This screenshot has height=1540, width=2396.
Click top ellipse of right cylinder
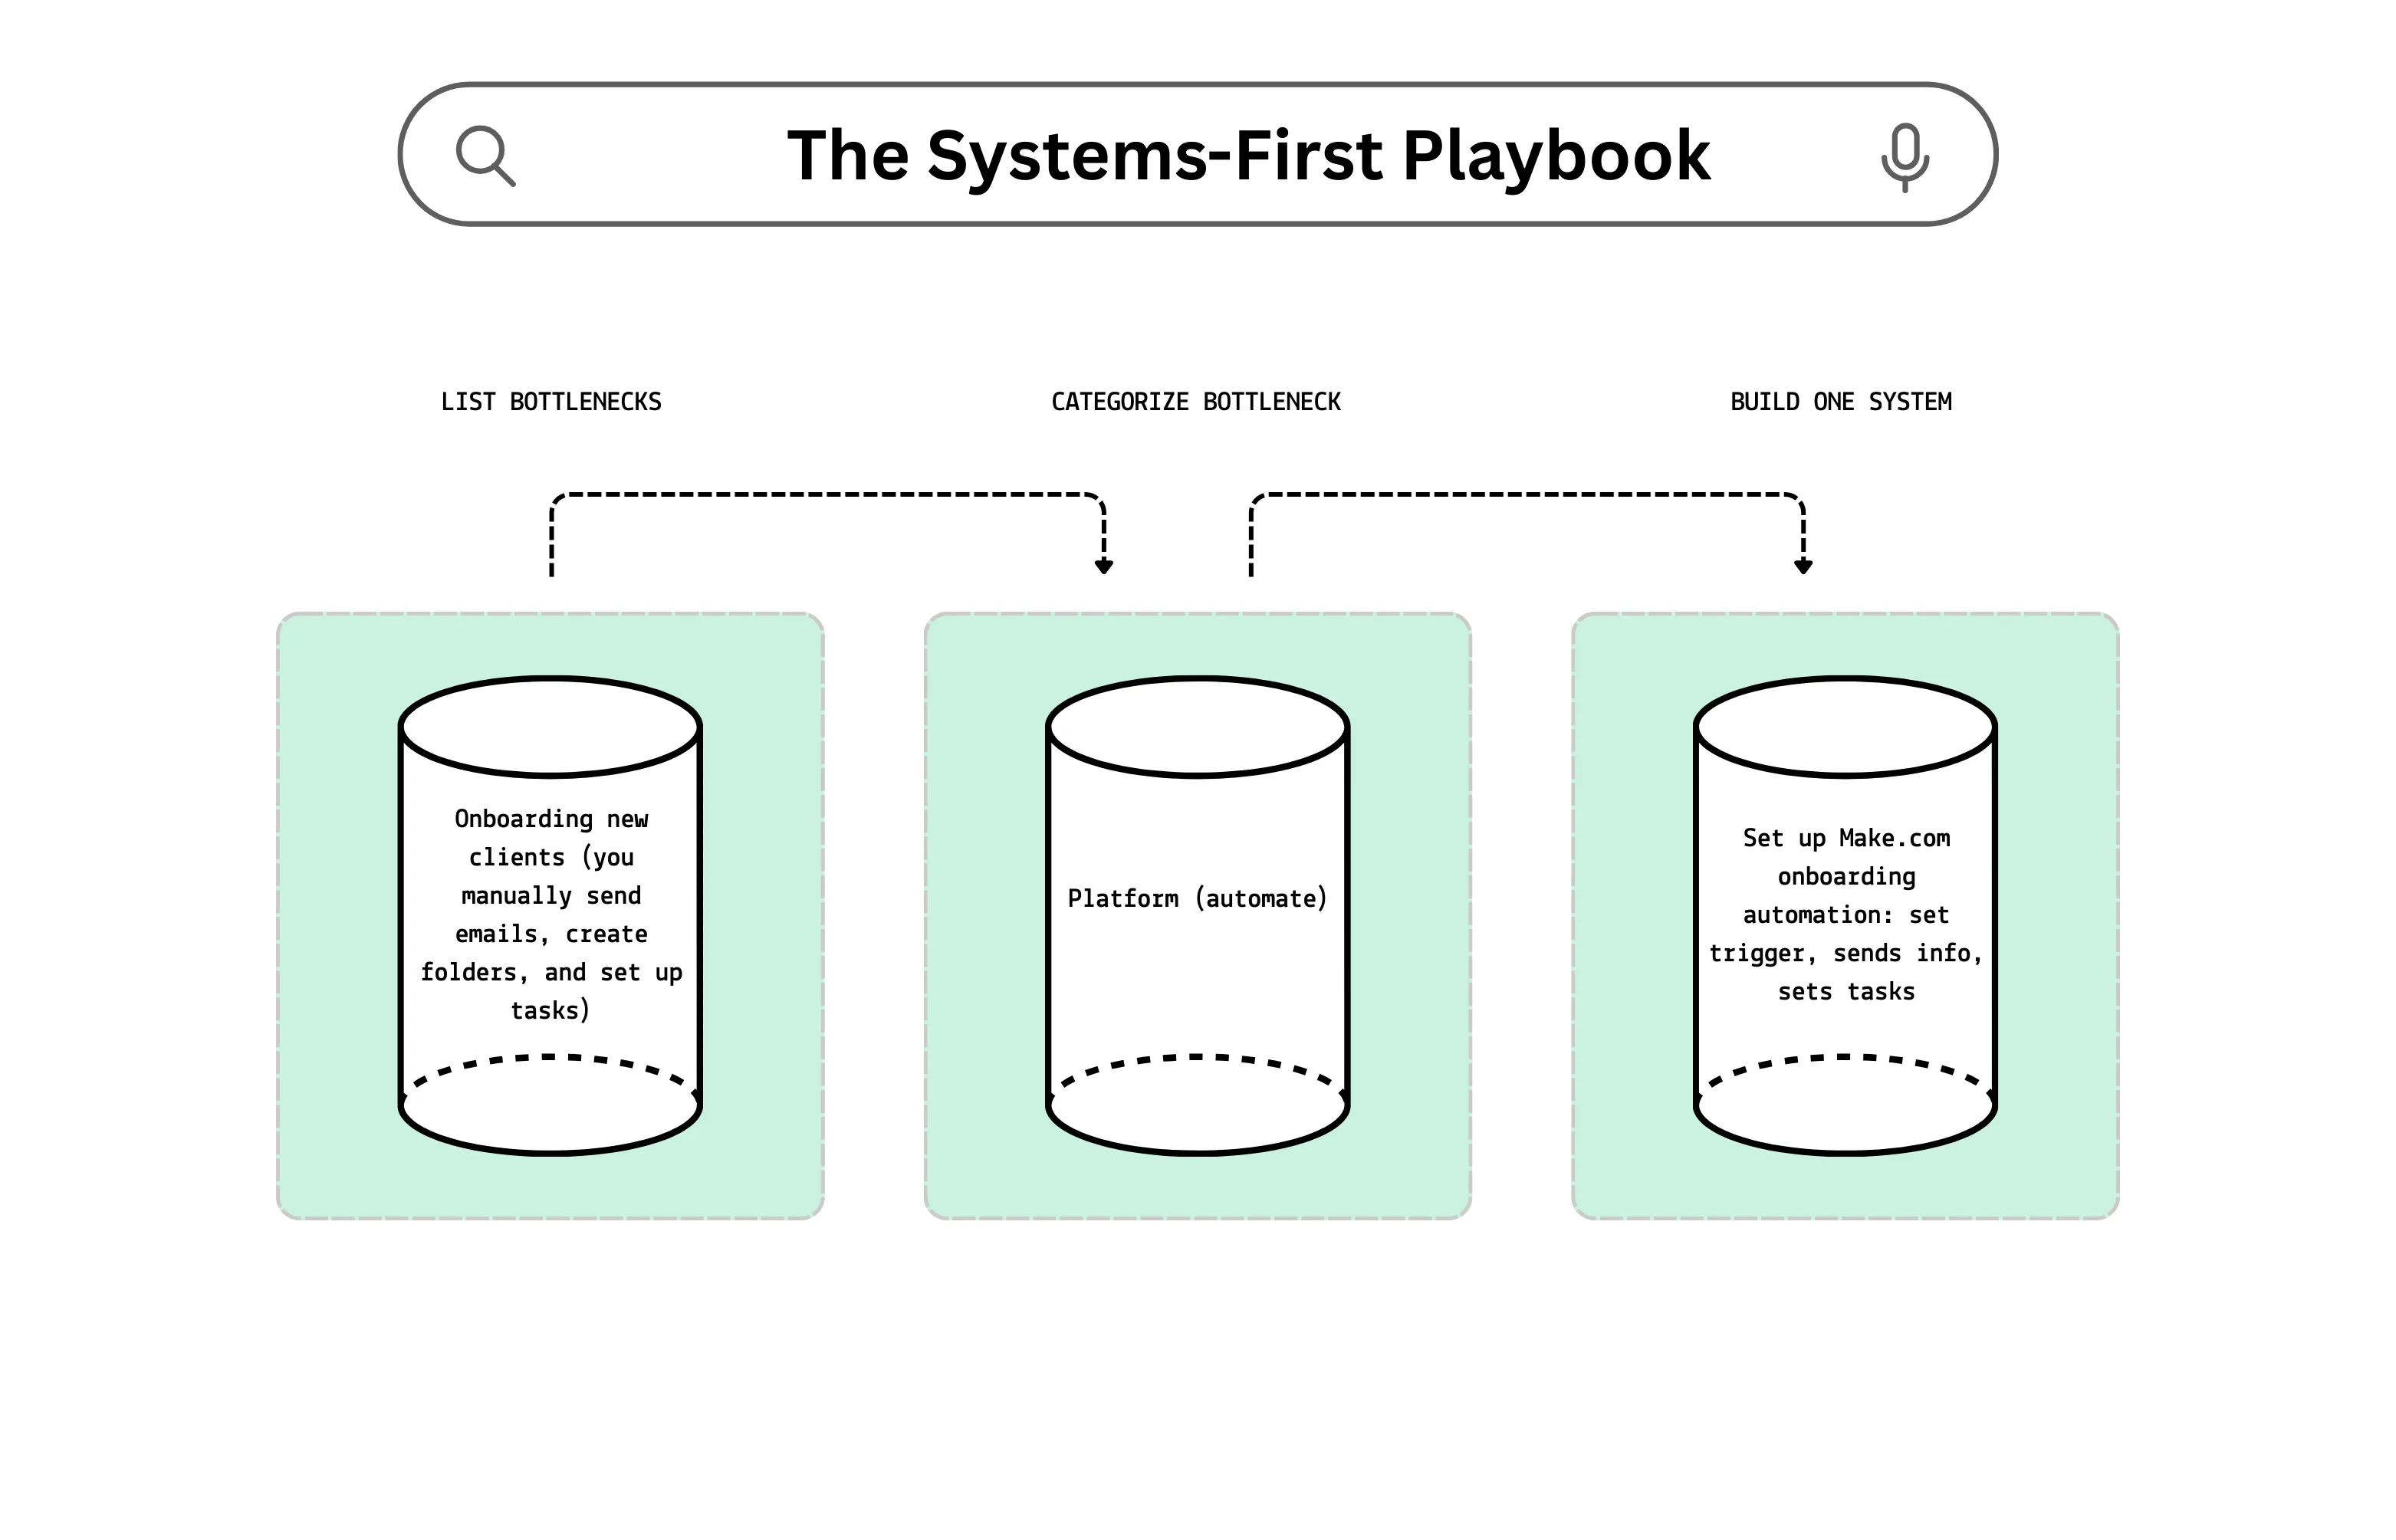pos(1845,727)
